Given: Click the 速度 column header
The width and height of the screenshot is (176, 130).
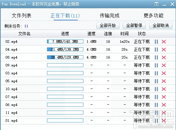Looking at the screenshot, I should click(92, 34).
